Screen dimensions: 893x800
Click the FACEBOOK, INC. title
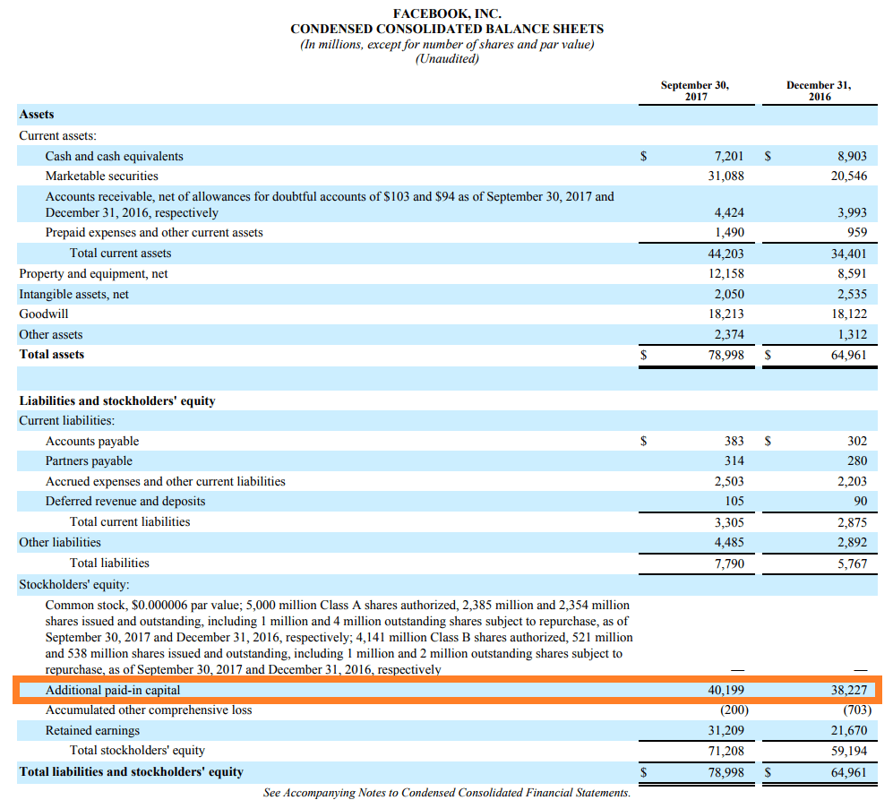pyautogui.click(x=446, y=13)
